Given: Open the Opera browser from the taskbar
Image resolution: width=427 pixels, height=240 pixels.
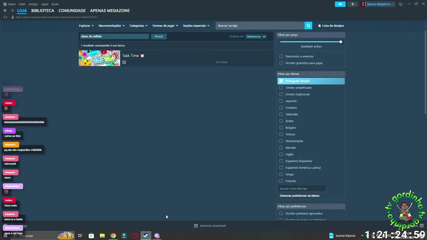Looking at the screenshot, I should 135,236.
